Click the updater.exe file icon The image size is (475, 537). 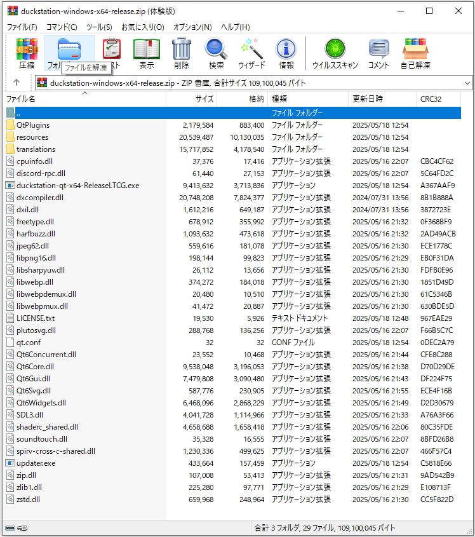point(10,463)
